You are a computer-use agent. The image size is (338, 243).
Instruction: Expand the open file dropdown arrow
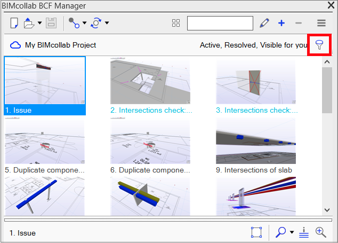tap(39, 22)
